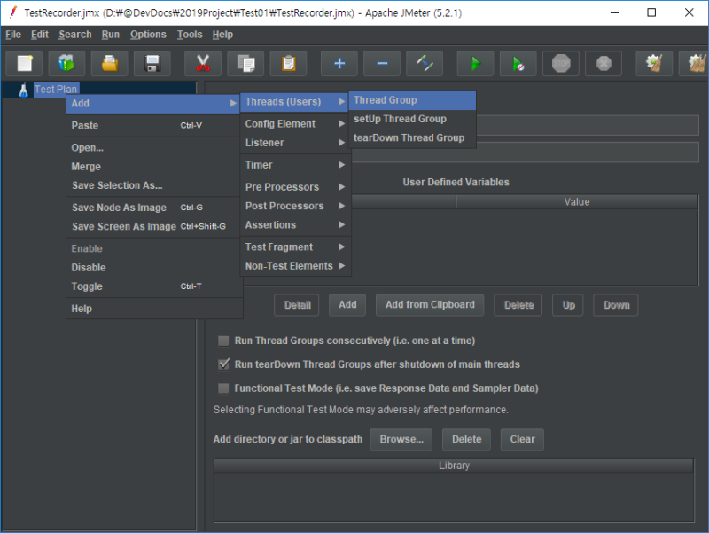The height and width of the screenshot is (533, 709).
Task: Expand Listener submenu
Action: point(294,143)
